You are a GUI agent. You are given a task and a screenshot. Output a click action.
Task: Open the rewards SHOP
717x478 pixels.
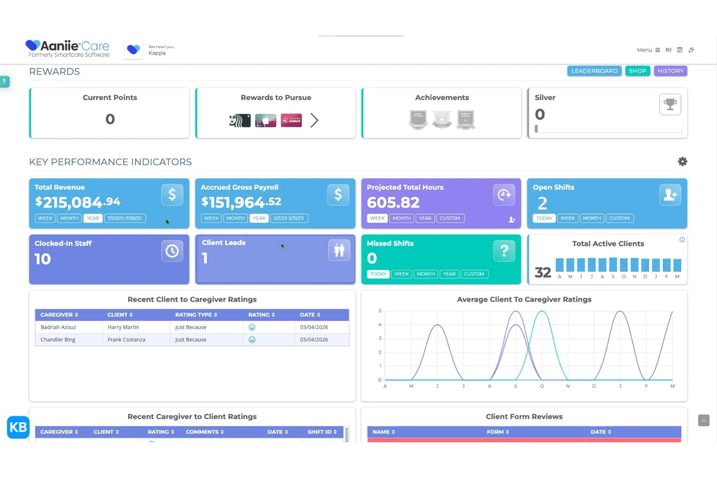[x=638, y=71]
